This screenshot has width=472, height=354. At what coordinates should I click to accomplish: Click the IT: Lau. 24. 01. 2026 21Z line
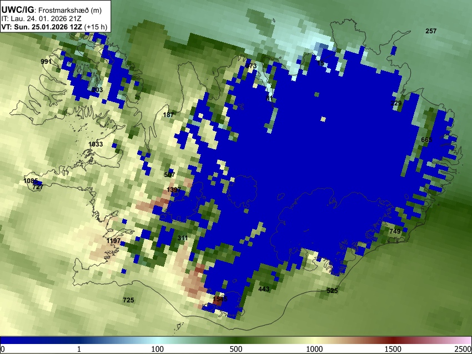[41, 19]
